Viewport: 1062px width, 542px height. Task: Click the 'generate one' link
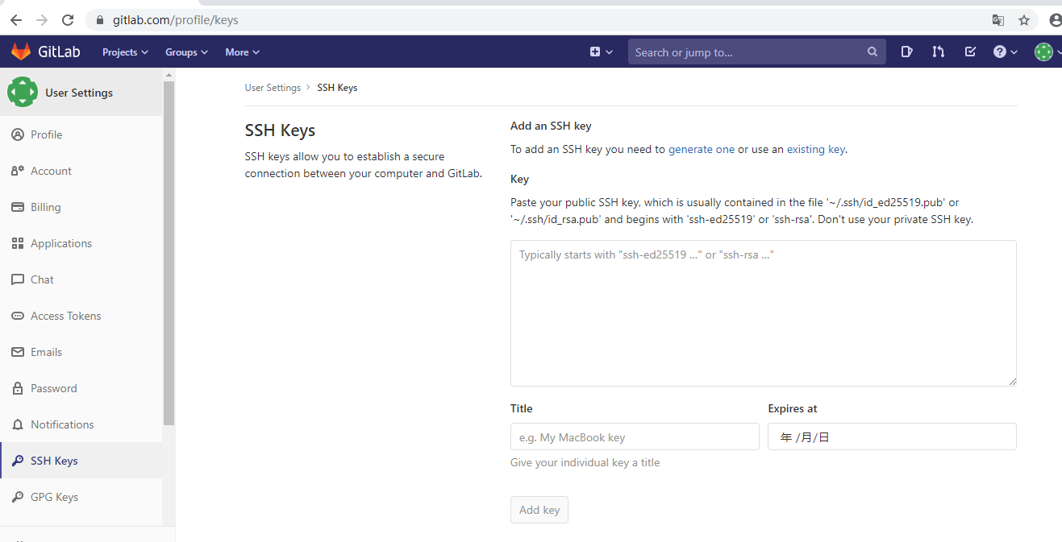(x=702, y=149)
